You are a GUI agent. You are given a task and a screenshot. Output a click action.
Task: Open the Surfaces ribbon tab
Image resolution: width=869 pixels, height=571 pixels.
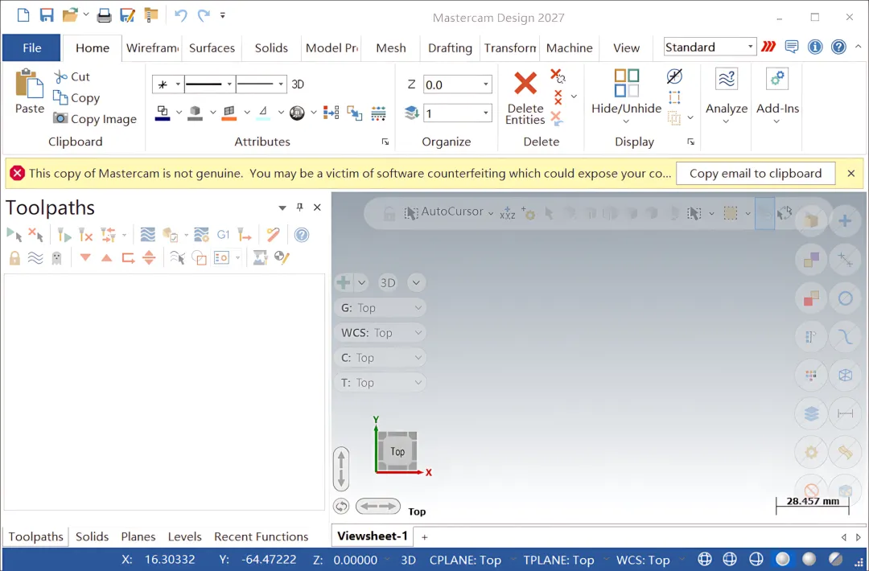pyautogui.click(x=212, y=48)
